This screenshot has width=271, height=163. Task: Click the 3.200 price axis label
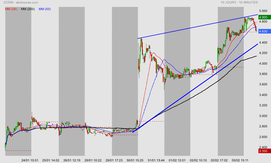[263, 105]
